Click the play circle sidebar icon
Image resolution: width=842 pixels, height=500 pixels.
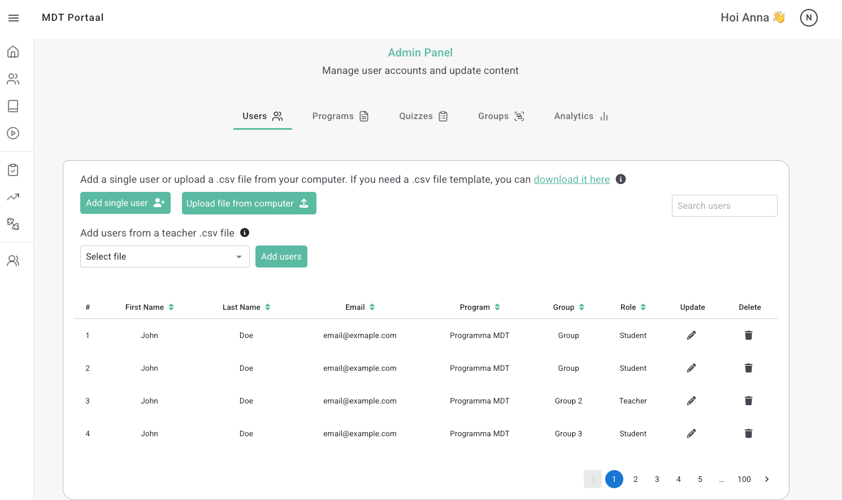coord(13,133)
